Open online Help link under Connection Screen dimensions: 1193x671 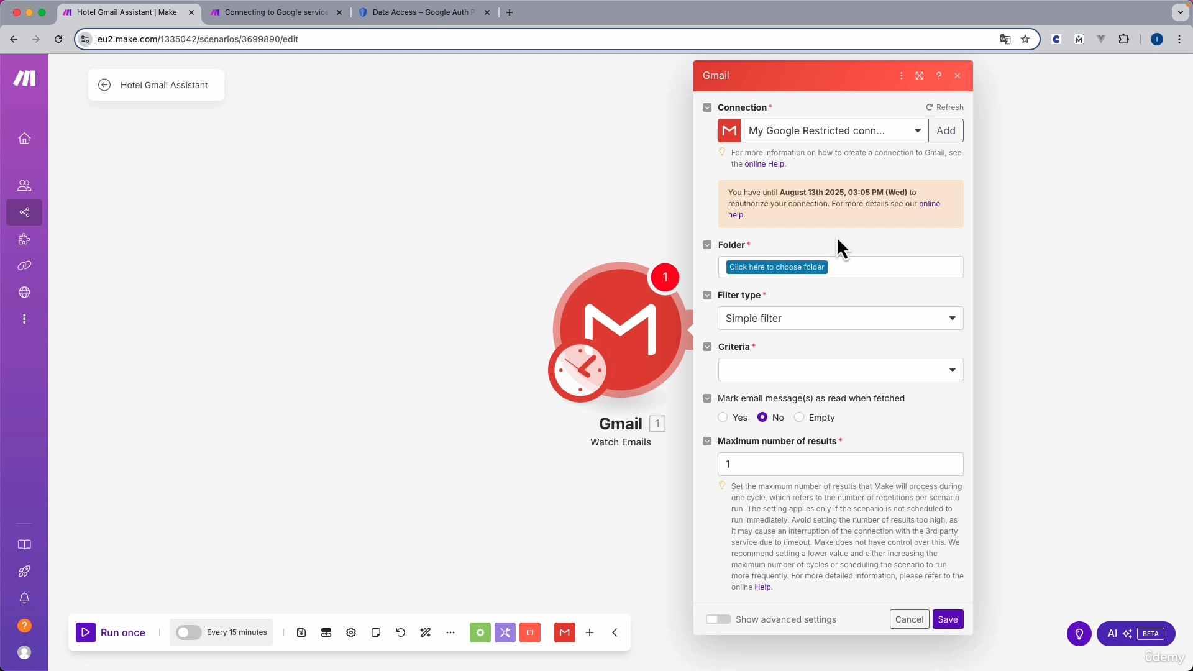tap(764, 164)
